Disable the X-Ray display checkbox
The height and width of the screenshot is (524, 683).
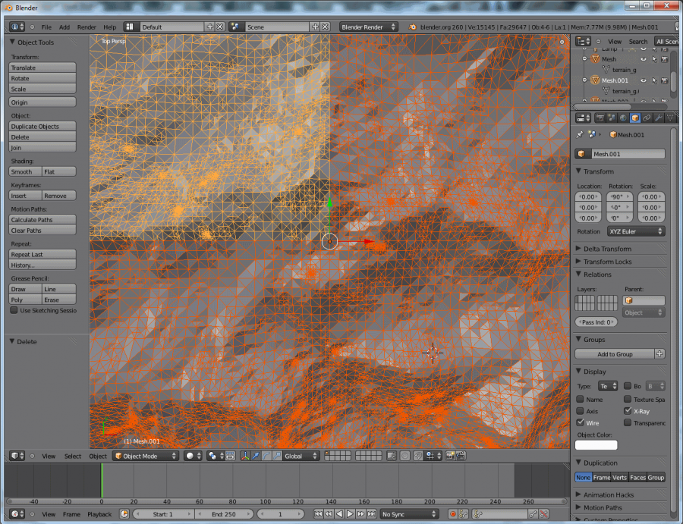click(628, 410)
